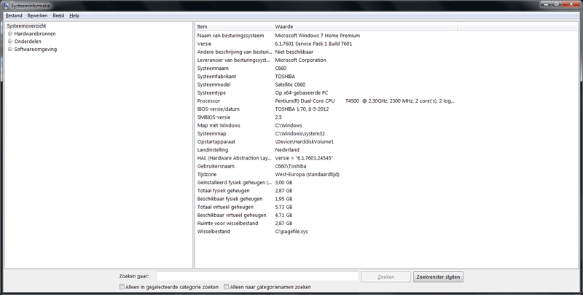Select the SMBIOS-versie row

[x=326, y=117]
